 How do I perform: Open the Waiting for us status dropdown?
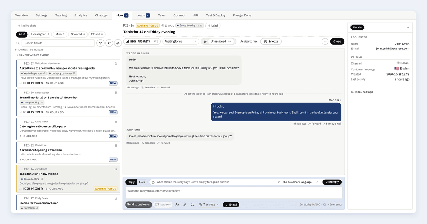click(x=181, y=42)
